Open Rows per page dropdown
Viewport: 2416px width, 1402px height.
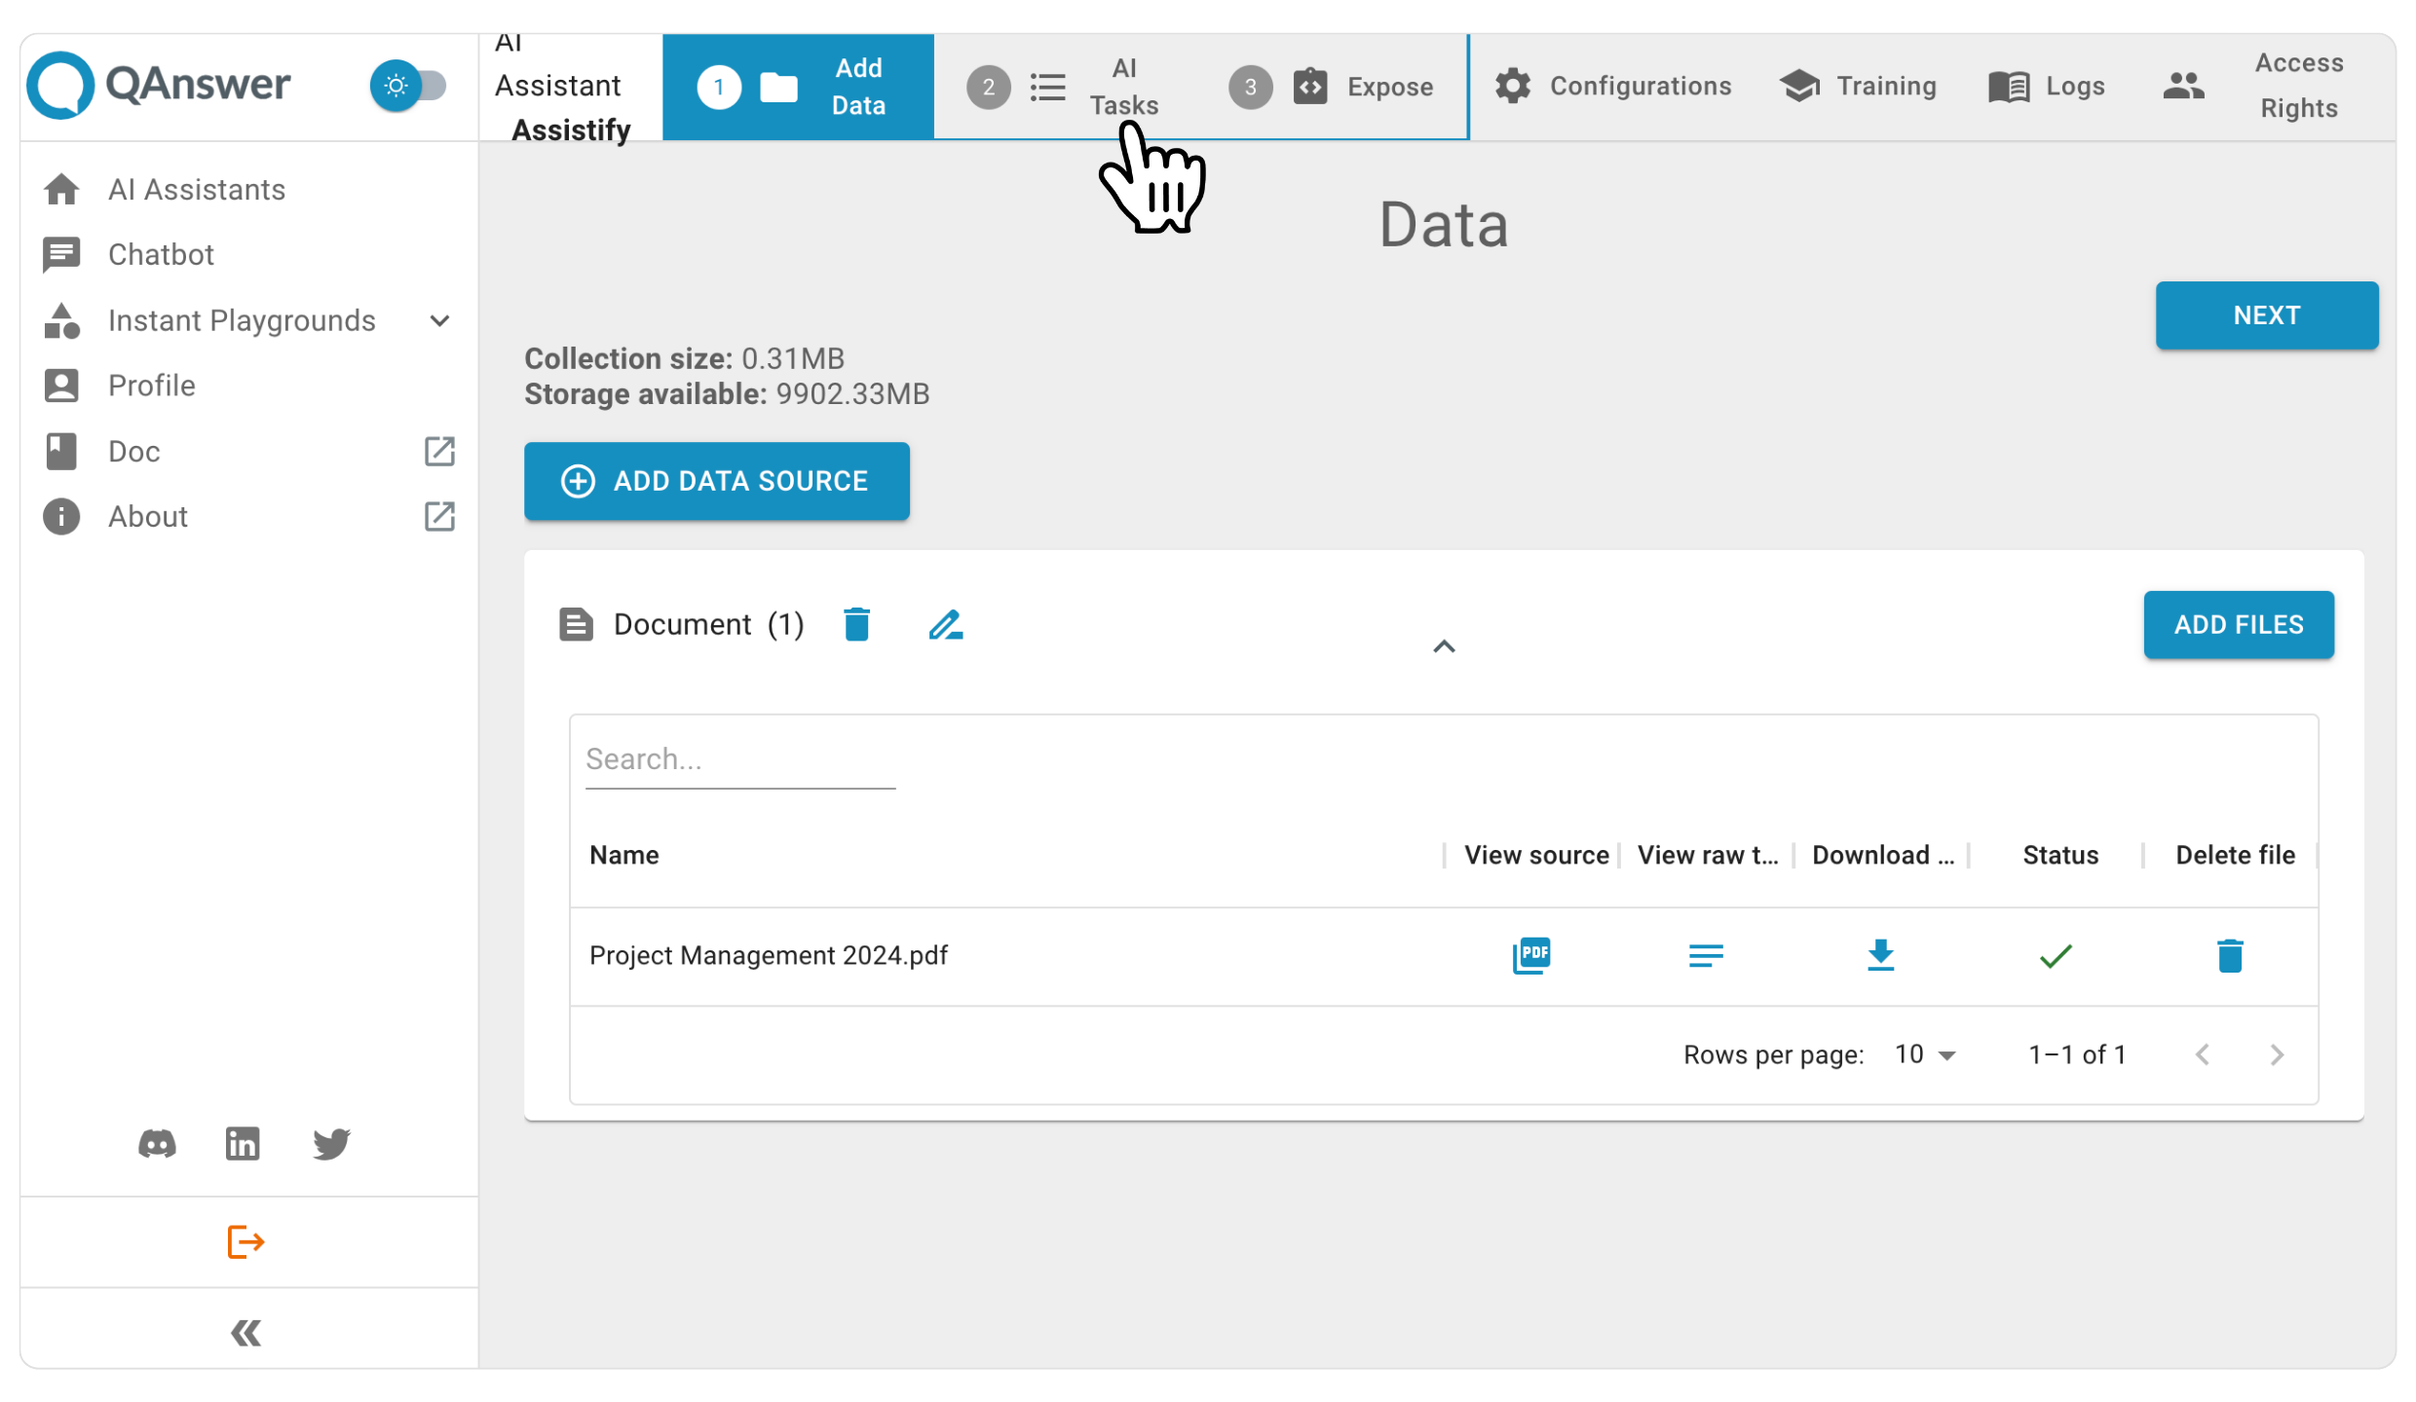[1925, 1054]
